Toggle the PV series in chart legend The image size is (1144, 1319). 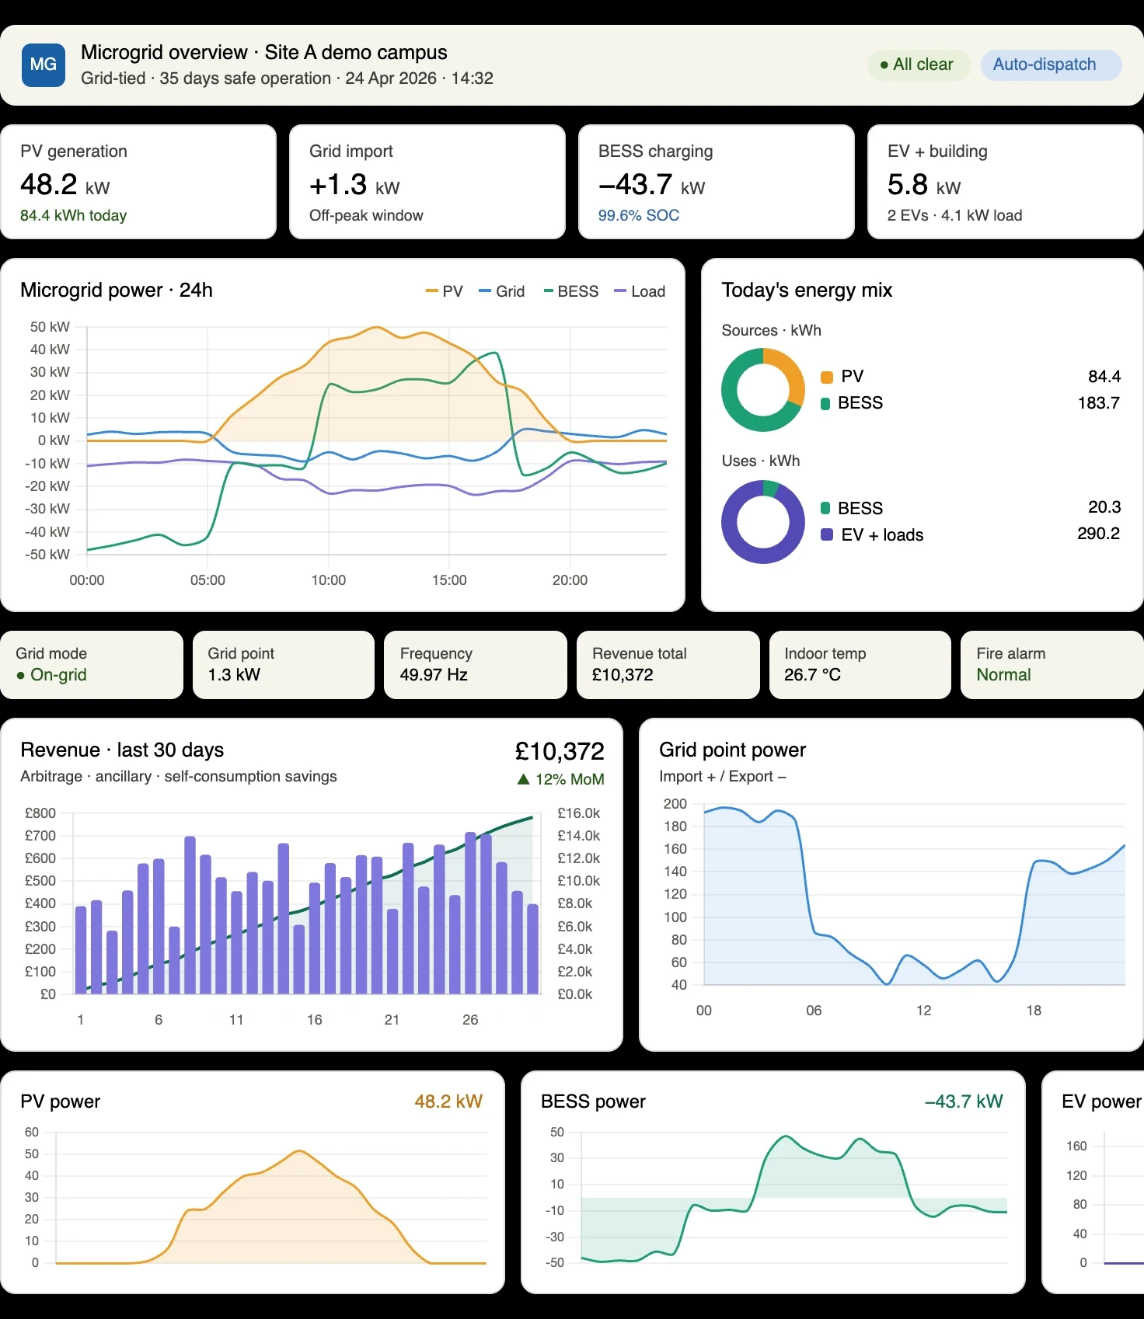coord(445,291)
